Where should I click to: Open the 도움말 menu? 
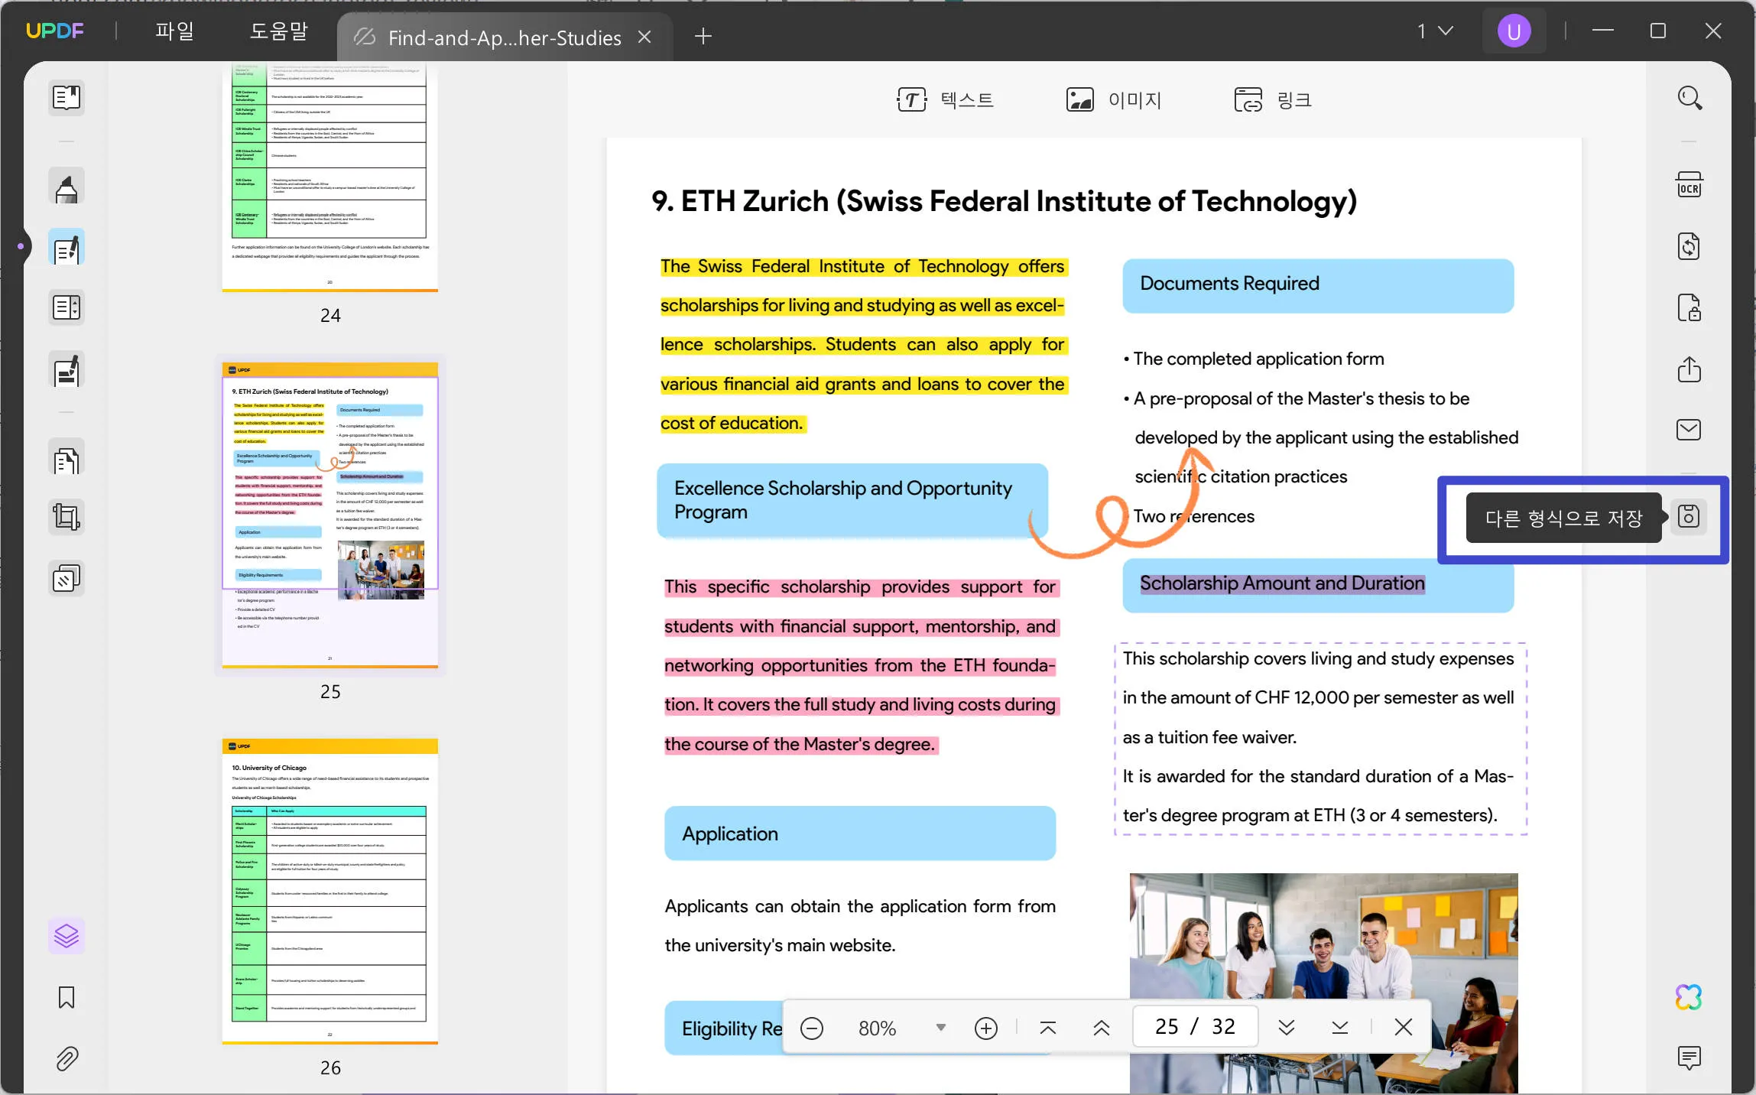(279, 31)
